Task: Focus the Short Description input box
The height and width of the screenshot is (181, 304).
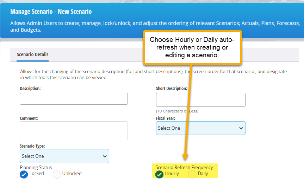Action: 201,100
